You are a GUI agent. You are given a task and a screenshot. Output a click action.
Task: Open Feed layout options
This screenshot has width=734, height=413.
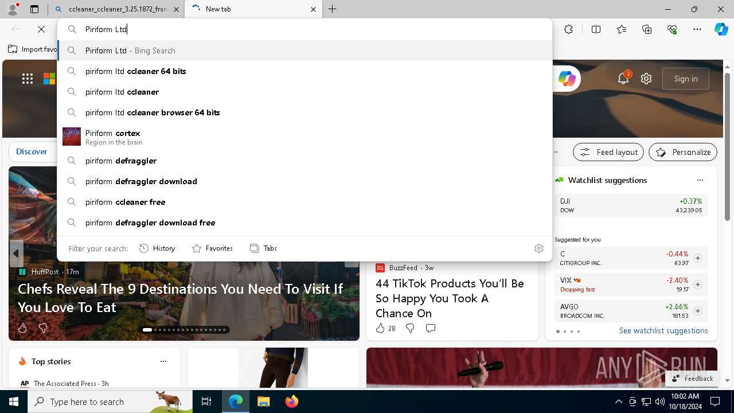(608, 152)
